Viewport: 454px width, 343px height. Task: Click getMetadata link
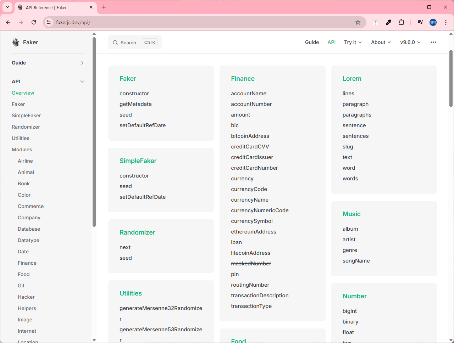(x=135, y=104)
